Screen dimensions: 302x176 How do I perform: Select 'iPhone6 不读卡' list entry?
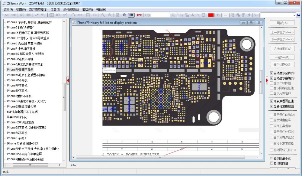coord(17,138)
